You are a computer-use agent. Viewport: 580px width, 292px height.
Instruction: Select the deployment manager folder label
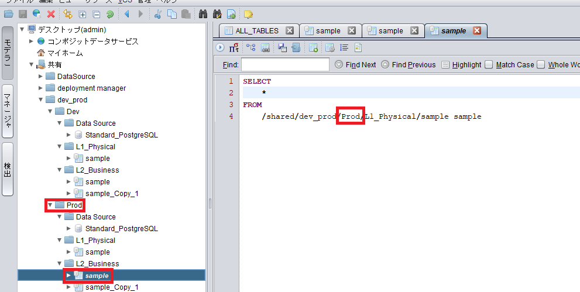(x=92, y=88)
